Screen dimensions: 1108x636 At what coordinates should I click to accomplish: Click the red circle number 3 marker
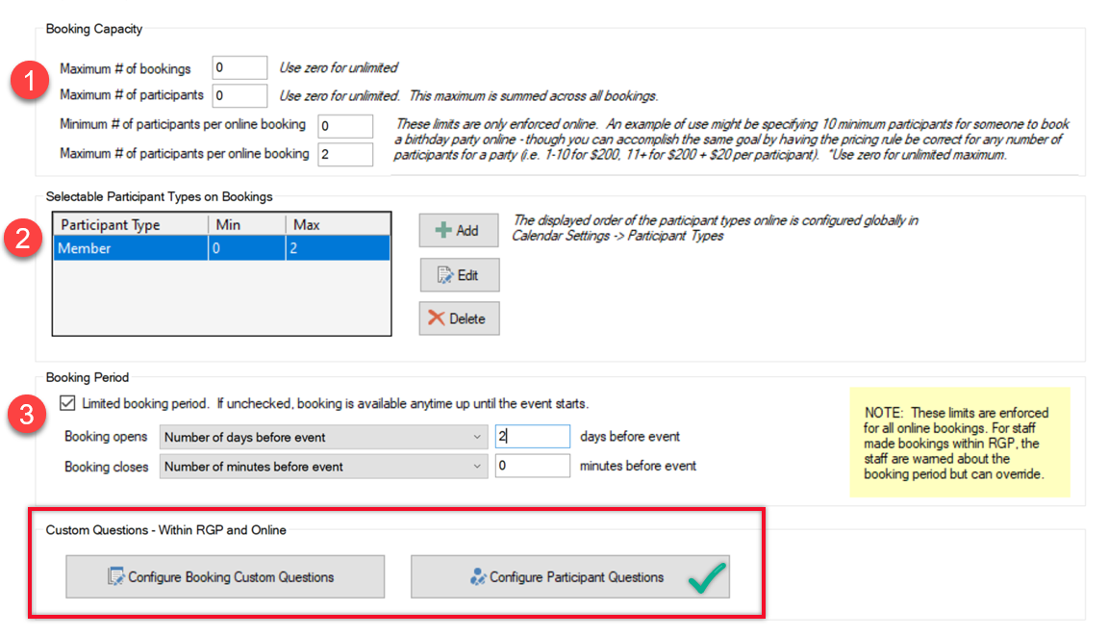tap(27, 414)
